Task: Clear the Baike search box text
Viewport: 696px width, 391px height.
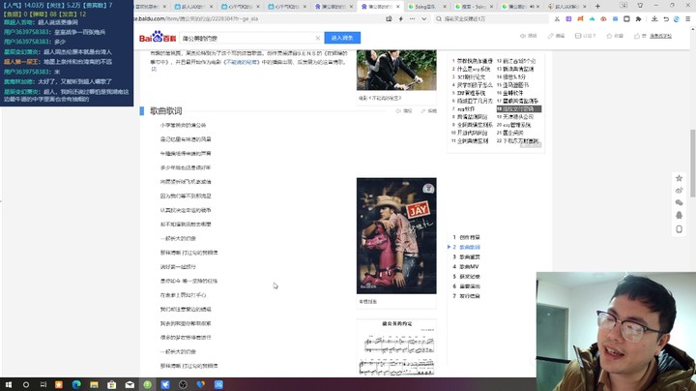Action: [x=317, y=38]
